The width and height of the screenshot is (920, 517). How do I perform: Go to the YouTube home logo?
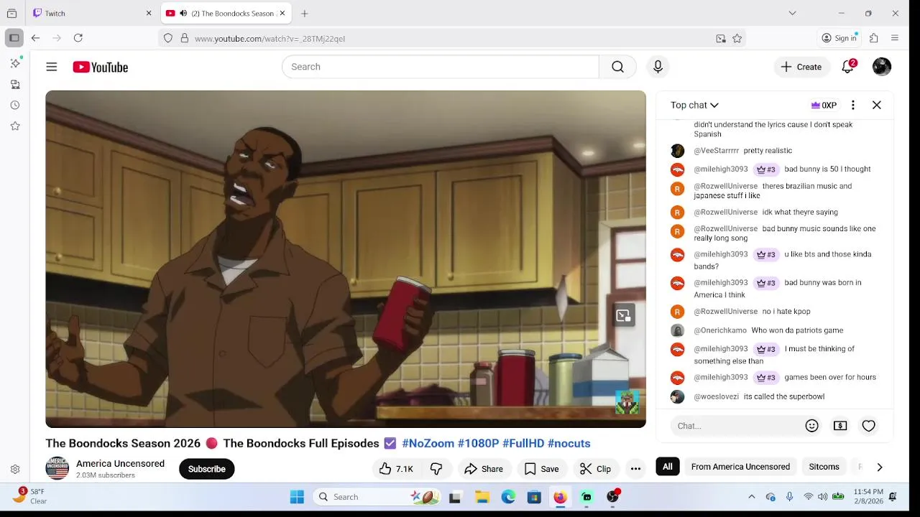point(101,67)
